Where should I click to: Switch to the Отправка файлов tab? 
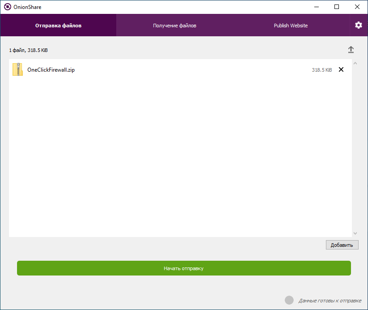[x=58, y=26]
